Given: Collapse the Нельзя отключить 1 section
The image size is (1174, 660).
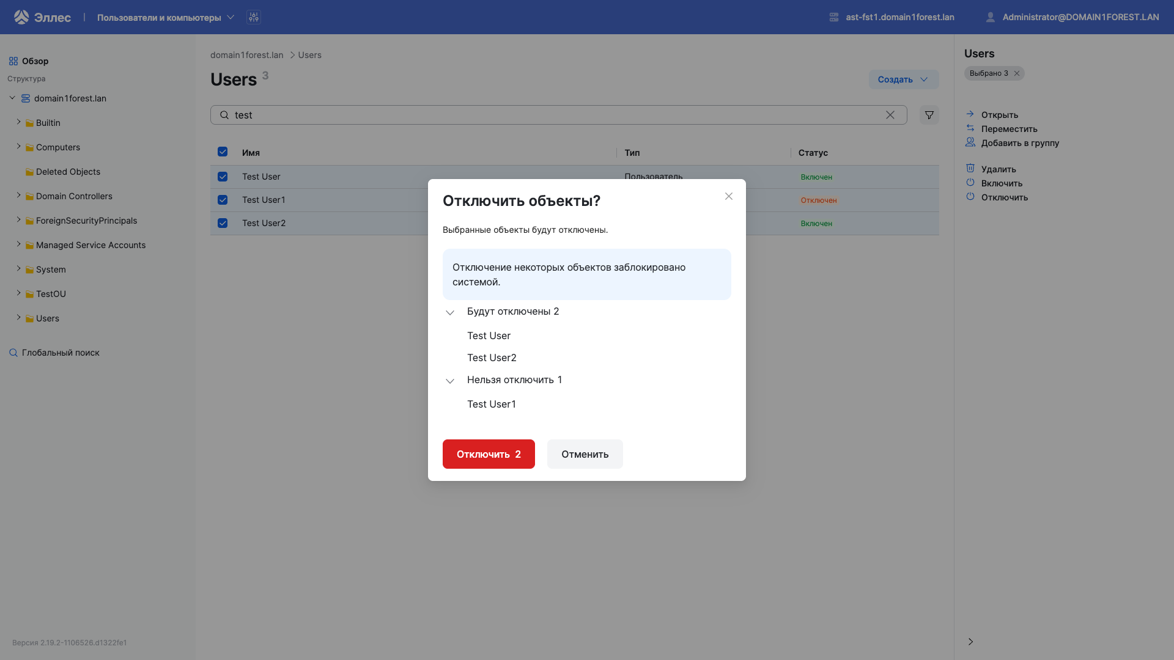Looking at the screenshot, I should [x=451, y=381].
